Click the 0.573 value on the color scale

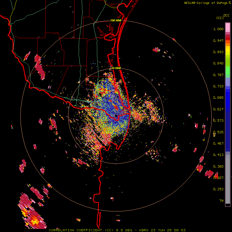[218, 121]
